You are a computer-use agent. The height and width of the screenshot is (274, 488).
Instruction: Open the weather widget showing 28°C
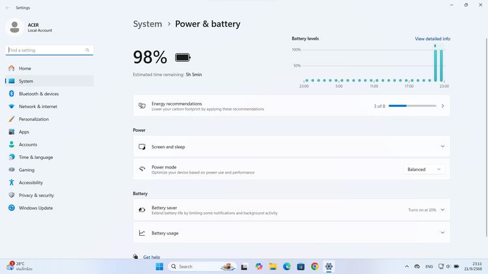point(20,266)
